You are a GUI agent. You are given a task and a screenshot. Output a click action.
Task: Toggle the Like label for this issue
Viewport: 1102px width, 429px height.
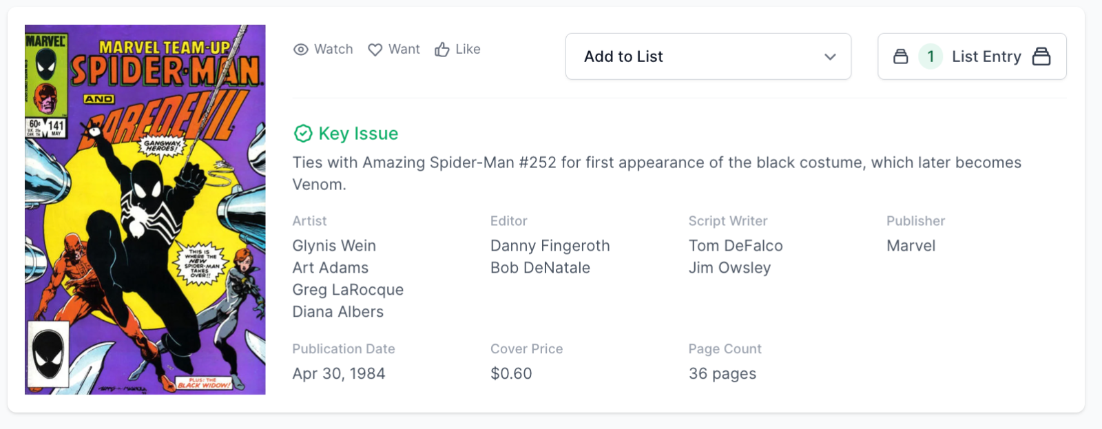[468, 50]
